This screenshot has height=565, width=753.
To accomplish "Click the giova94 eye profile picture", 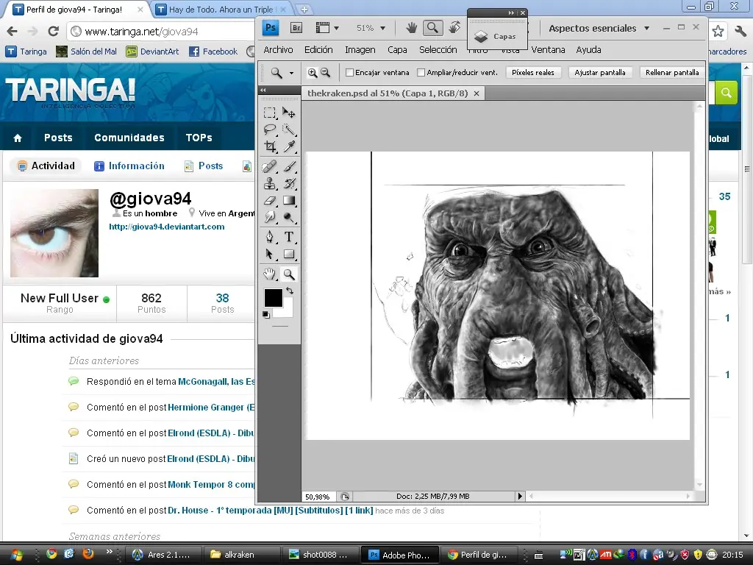I will point(54,233).
